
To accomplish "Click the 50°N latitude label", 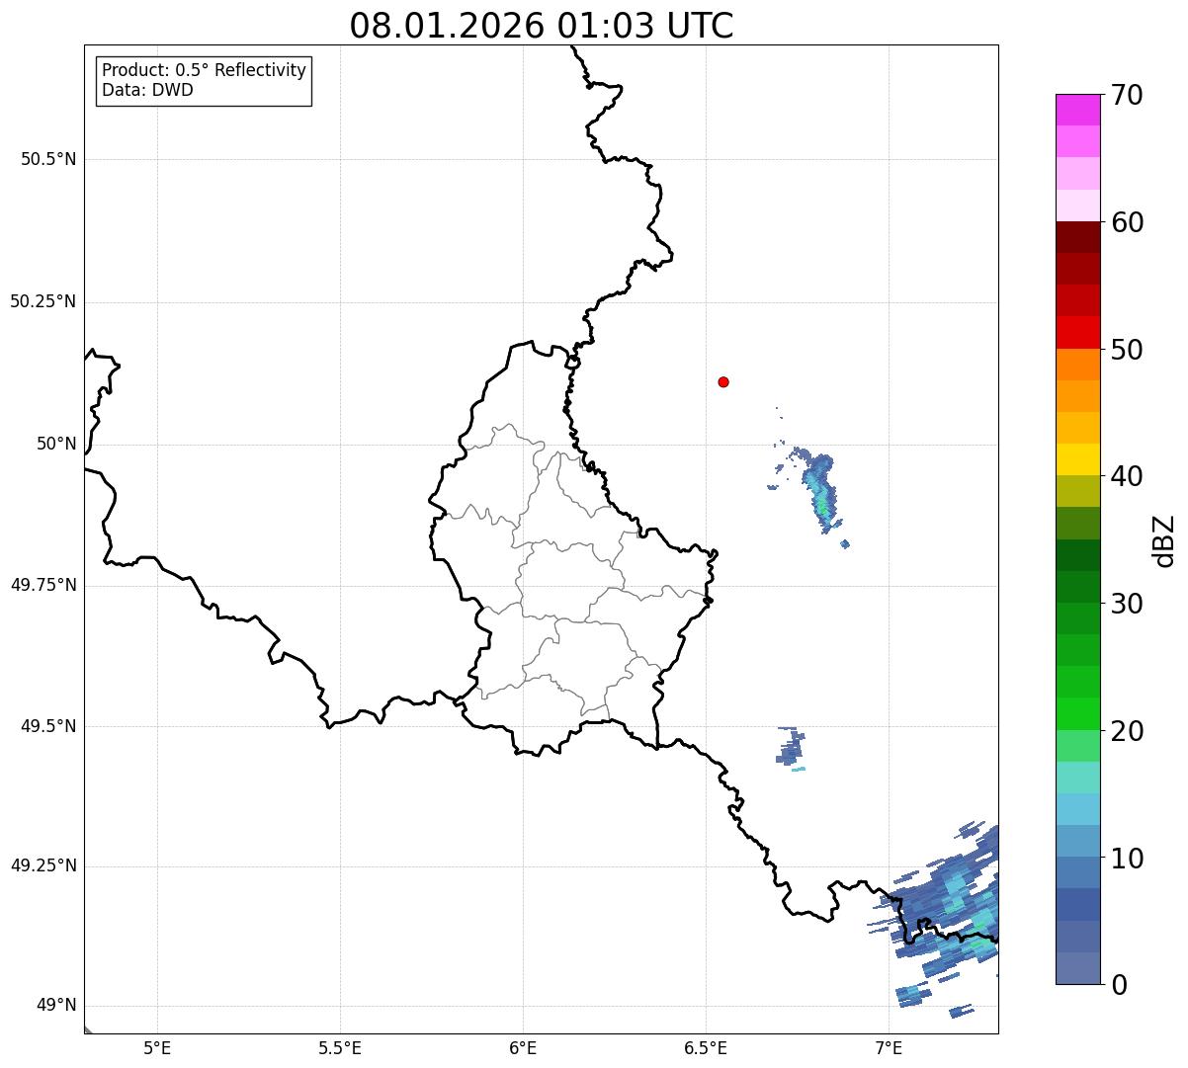I will point(57,444).
